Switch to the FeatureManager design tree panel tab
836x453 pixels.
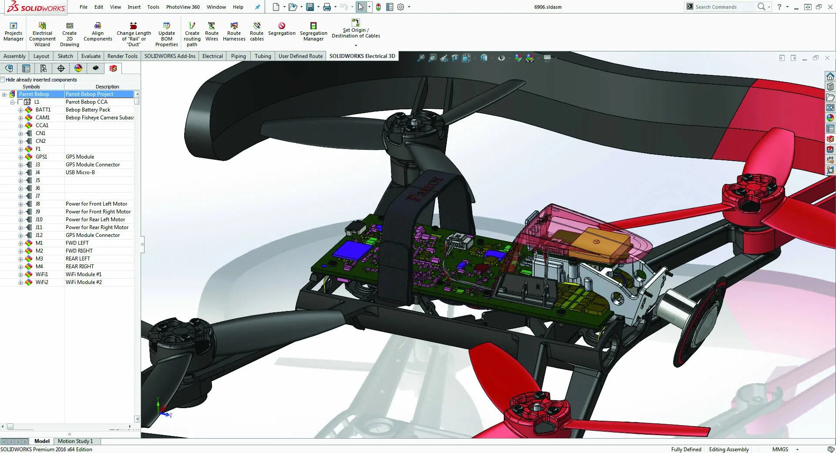pyautogui.click(x=9, y=68)
